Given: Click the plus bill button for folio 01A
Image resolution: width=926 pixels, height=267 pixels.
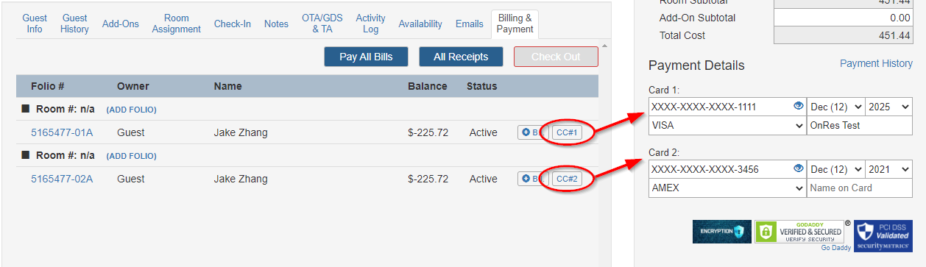Looking at the screenshot, I should point(533,132).
